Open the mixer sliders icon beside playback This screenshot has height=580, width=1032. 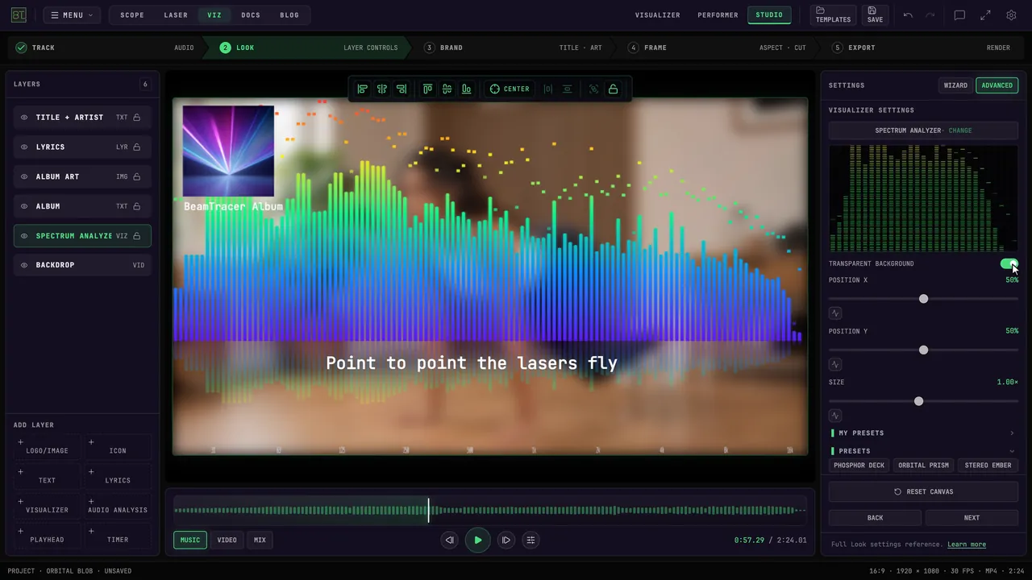point(531,540)
